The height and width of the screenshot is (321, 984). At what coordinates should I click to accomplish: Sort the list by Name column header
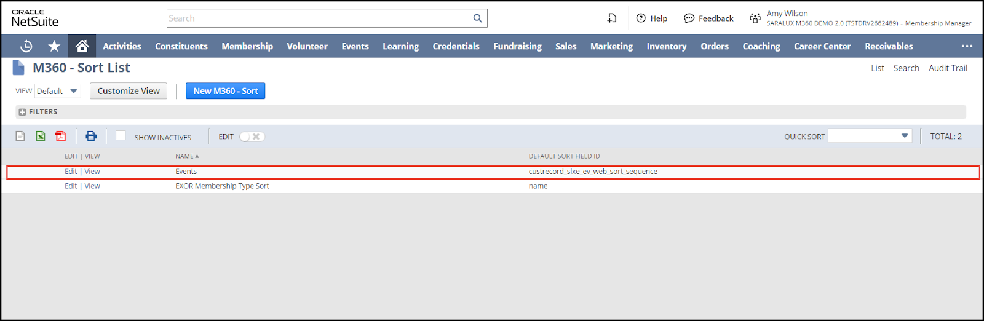pos(184,156)
